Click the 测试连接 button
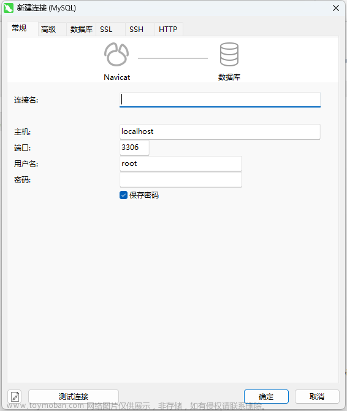The width and height of the screenshot is (347, 411). (x=74, y=396)
